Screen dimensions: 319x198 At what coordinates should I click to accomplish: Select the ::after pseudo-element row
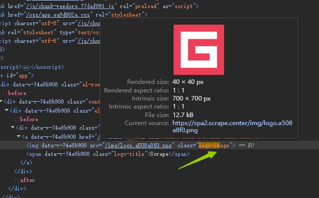click(x=25, y=180)
